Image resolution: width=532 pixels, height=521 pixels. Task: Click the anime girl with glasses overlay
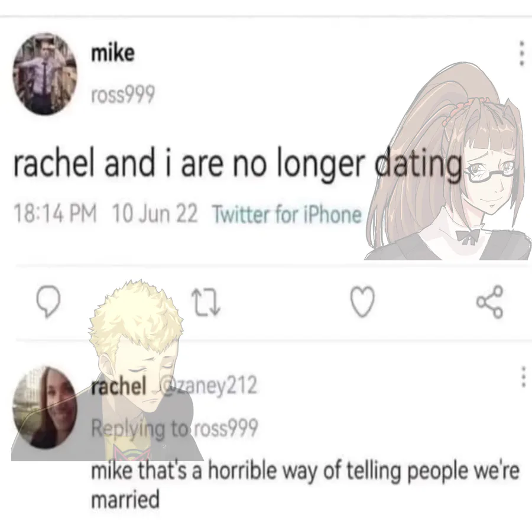coord(449,161)
